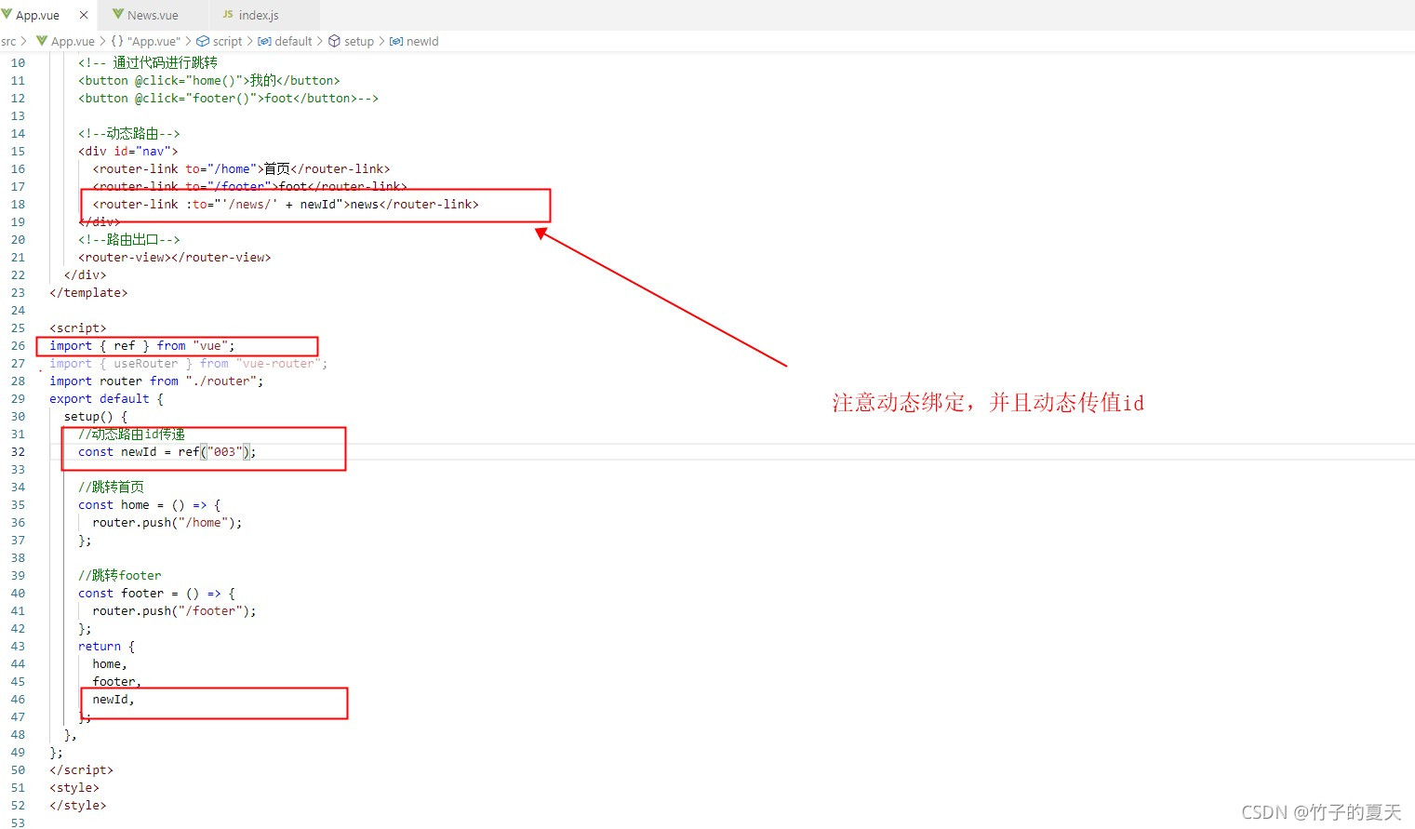
Task: Click line number 10 in the gutter
Action: tap(18, 62)
